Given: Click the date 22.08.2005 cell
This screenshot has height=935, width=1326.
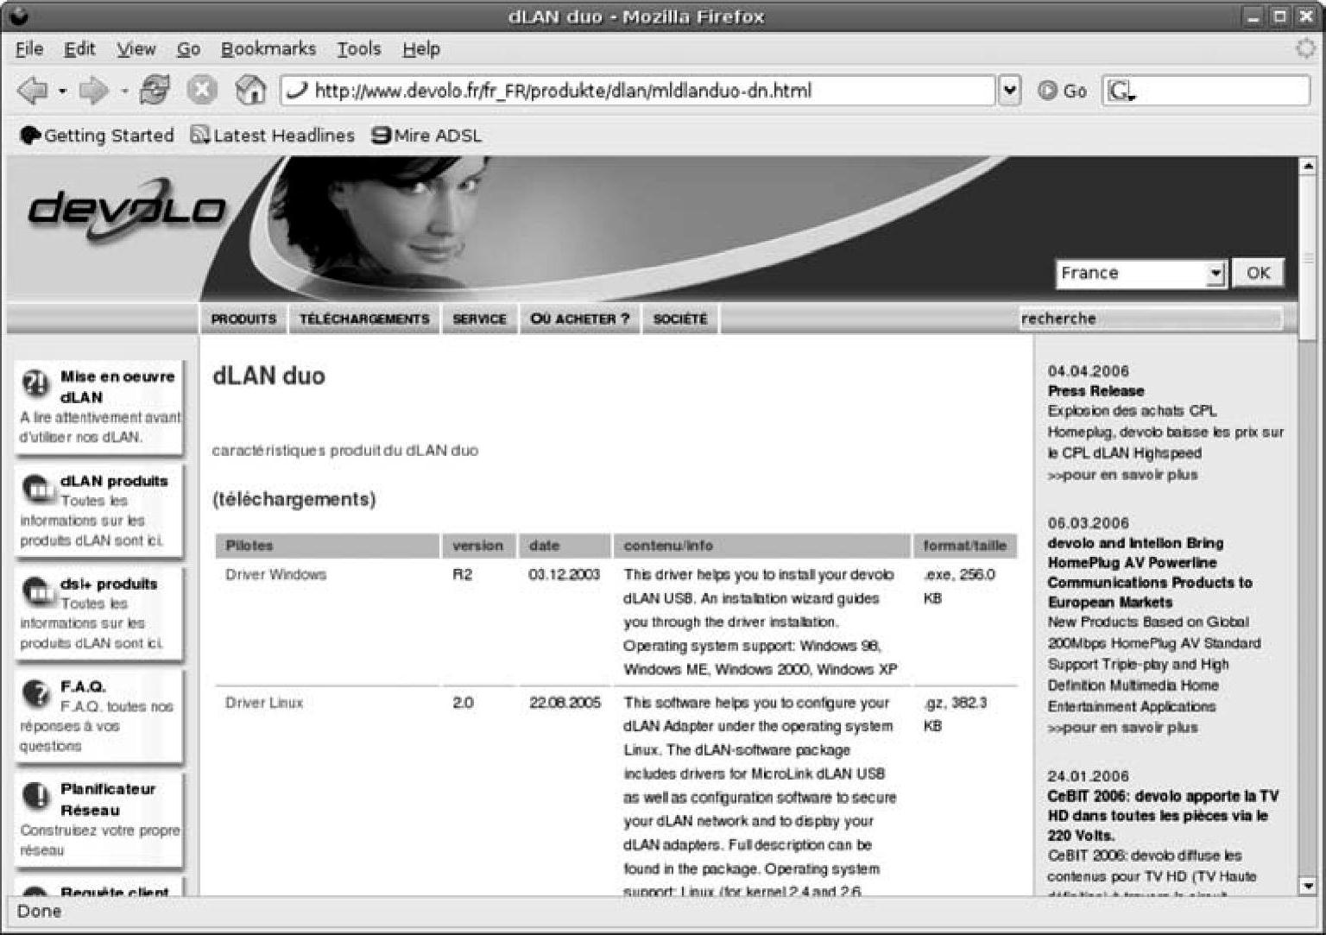Looking at the screenshot, I should [565, 703].
